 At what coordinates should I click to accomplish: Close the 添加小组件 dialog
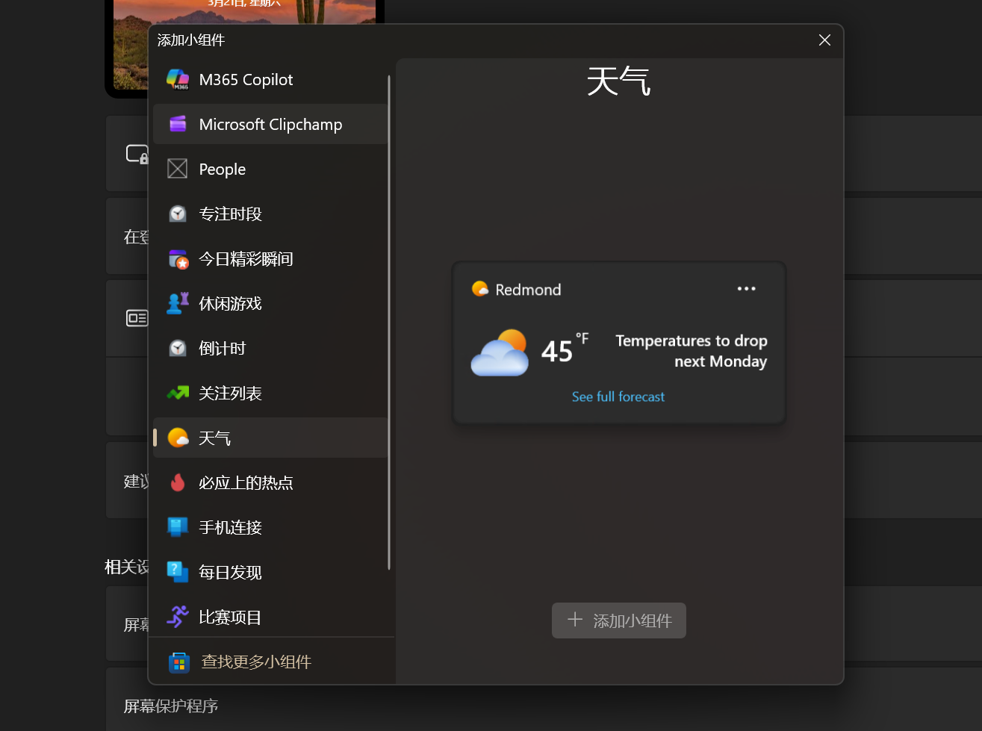[824, 40]
